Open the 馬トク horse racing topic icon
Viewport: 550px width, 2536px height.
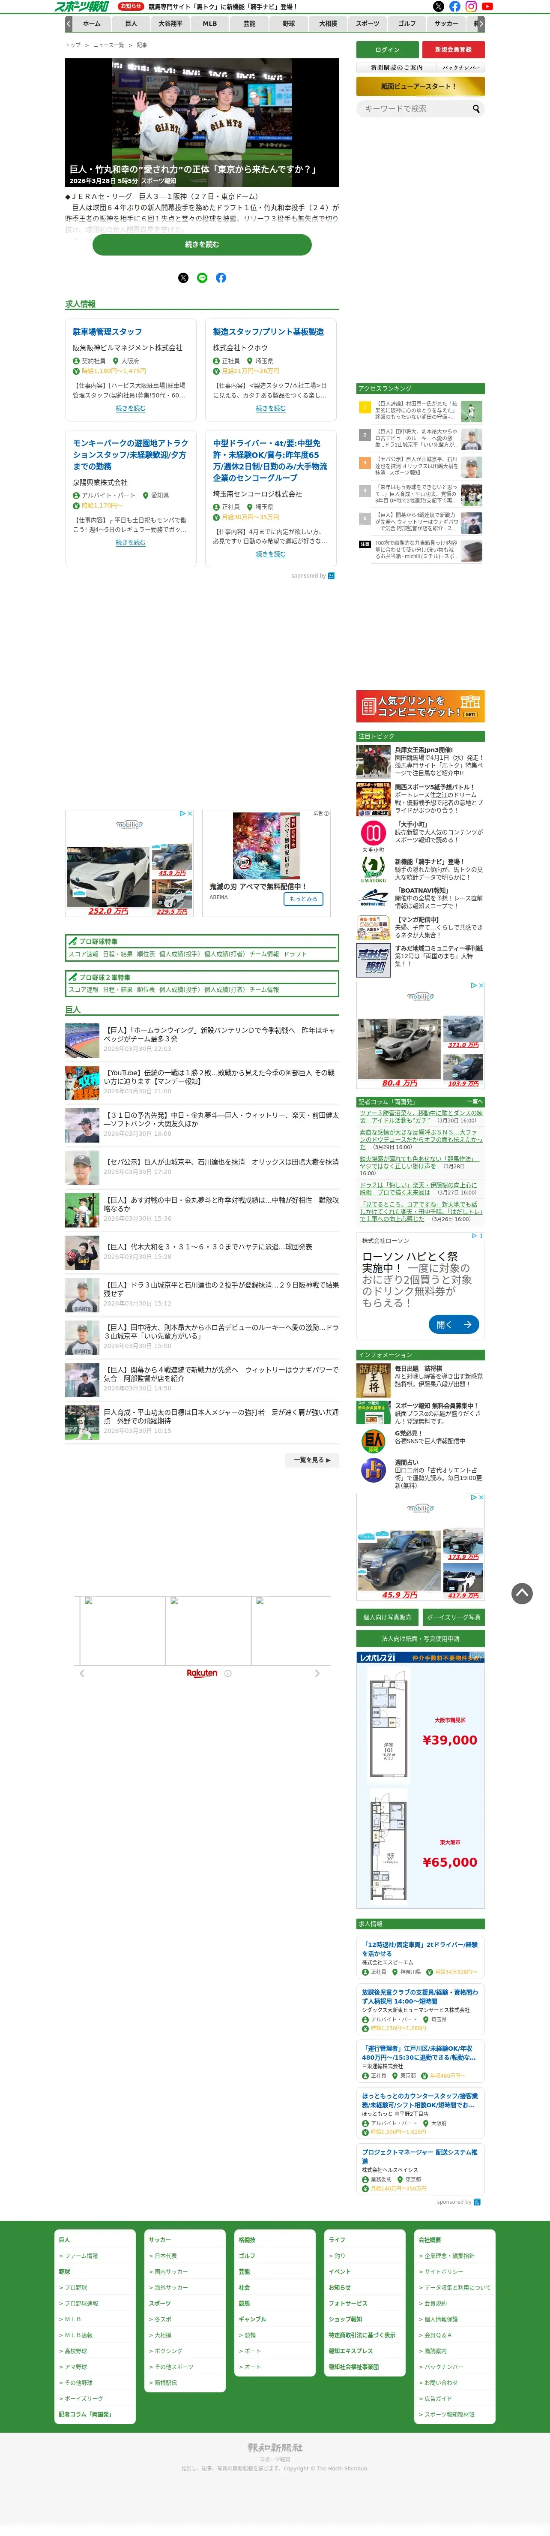373,870
